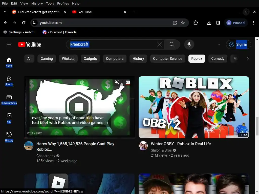Reload the page
Image resolution: width=259 pixels, height=194 pixels.
click(x=24, y=23)
